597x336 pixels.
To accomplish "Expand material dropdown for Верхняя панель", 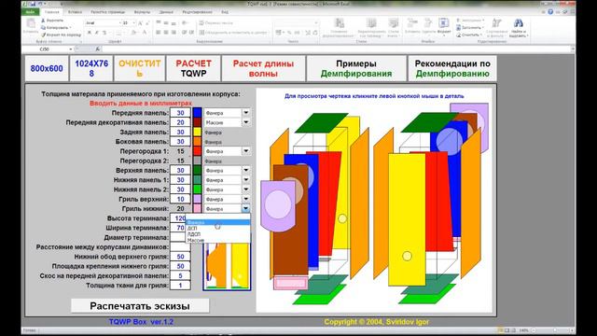I will pos(246,170).
